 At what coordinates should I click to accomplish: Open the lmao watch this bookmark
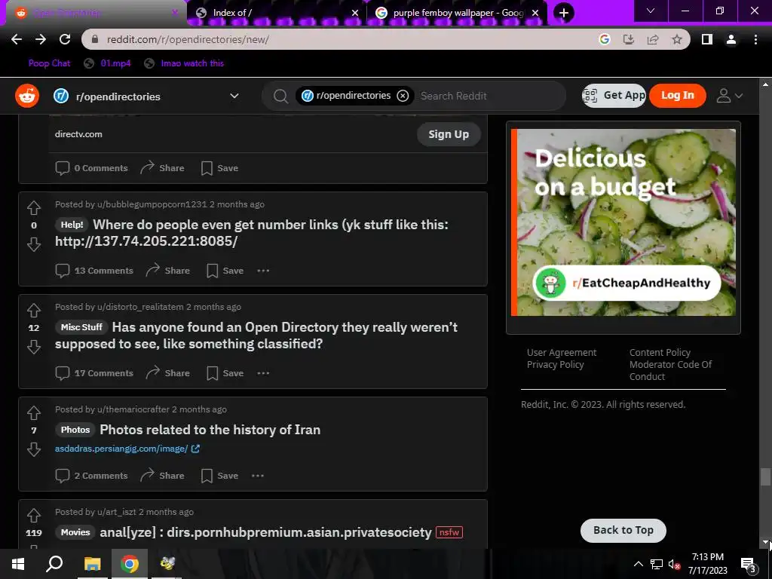(x=184, y=63)
